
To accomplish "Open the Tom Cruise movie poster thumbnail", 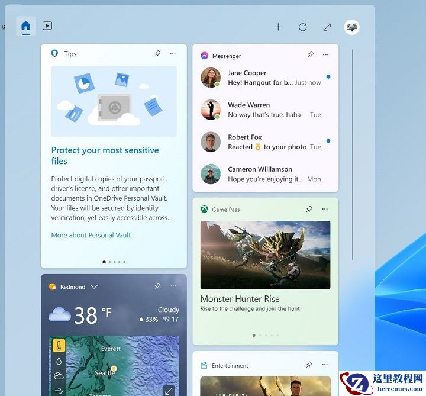I will pos(266,386).
